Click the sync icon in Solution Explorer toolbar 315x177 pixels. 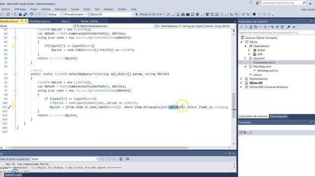[272, 27]
